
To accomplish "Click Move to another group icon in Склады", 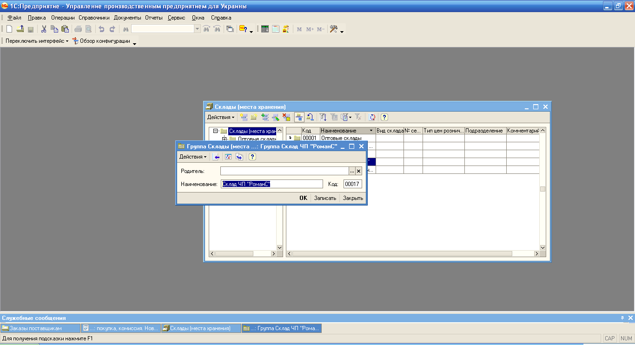I will coord(310,117).
